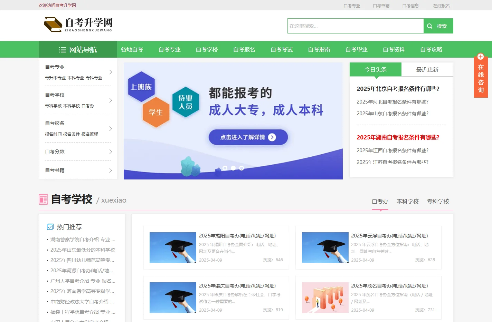Open 2025年河源自考办 recommendation
The width and height of the screenshot is (492, 322).
[x=82, y=271]
